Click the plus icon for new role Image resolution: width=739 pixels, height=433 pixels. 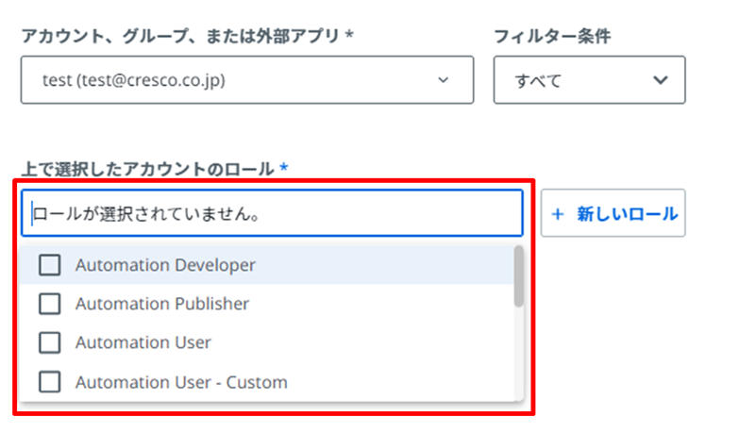[x=558, y=214]
